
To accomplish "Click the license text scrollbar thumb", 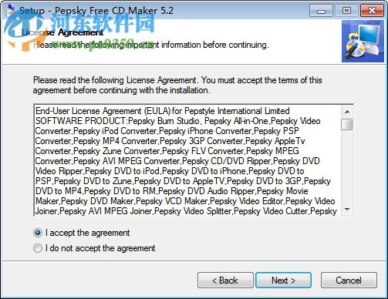I will tap(347, 124).
